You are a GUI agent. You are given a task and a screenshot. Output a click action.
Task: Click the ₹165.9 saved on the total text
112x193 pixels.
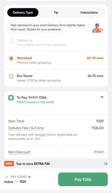point(35,102)
